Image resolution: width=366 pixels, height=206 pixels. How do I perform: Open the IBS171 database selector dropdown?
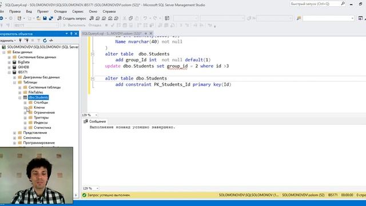(36, 25)
